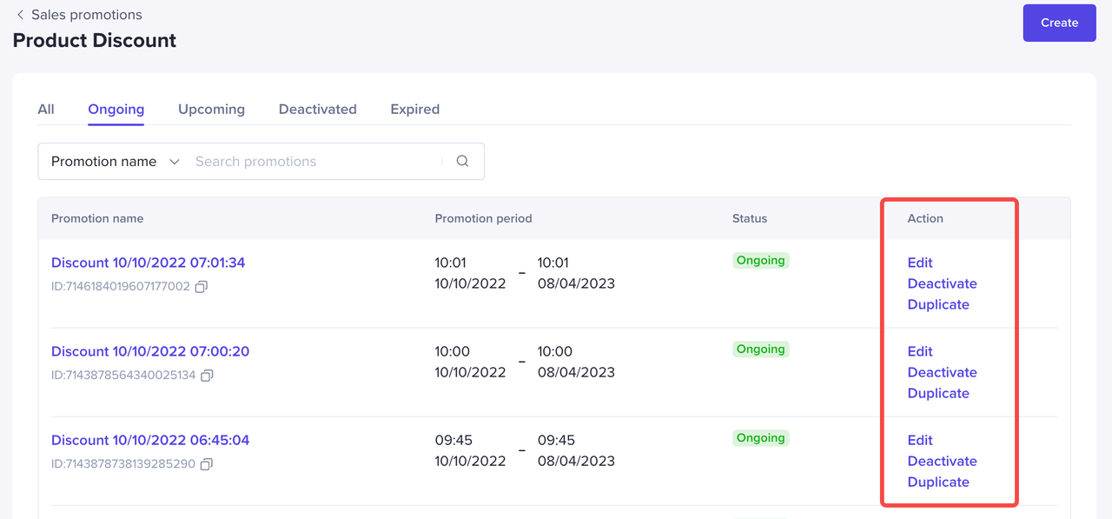The height and width of the screenshot is (519, 1112).
Task: Click the search magnifier icon
Action: tap(462, 161)
